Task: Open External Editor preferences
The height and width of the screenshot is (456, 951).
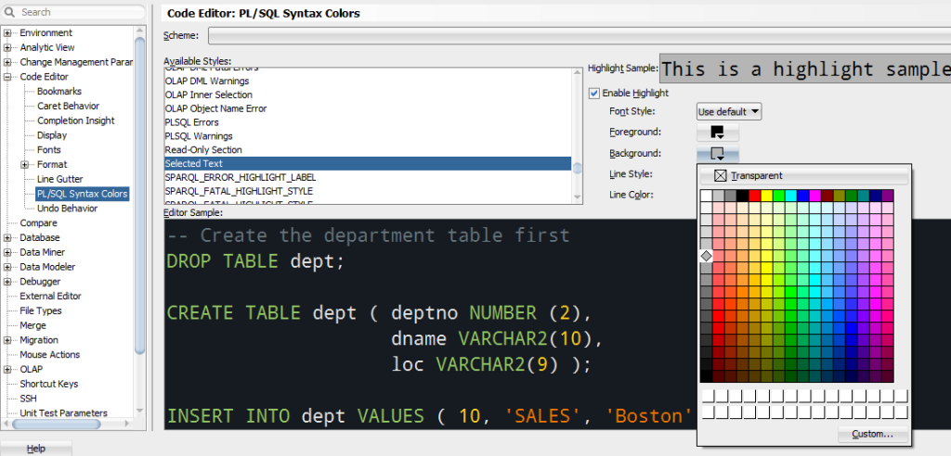Action: pos(50,297)
